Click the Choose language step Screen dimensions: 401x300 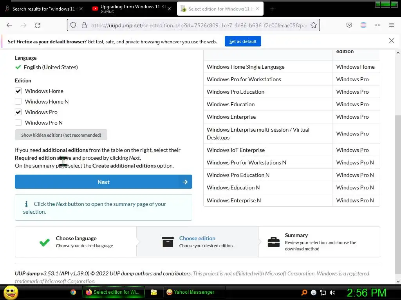(76, 242)
